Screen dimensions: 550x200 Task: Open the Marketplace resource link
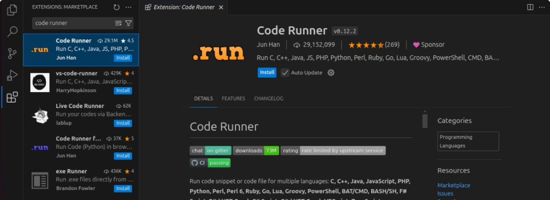point(453,185)
